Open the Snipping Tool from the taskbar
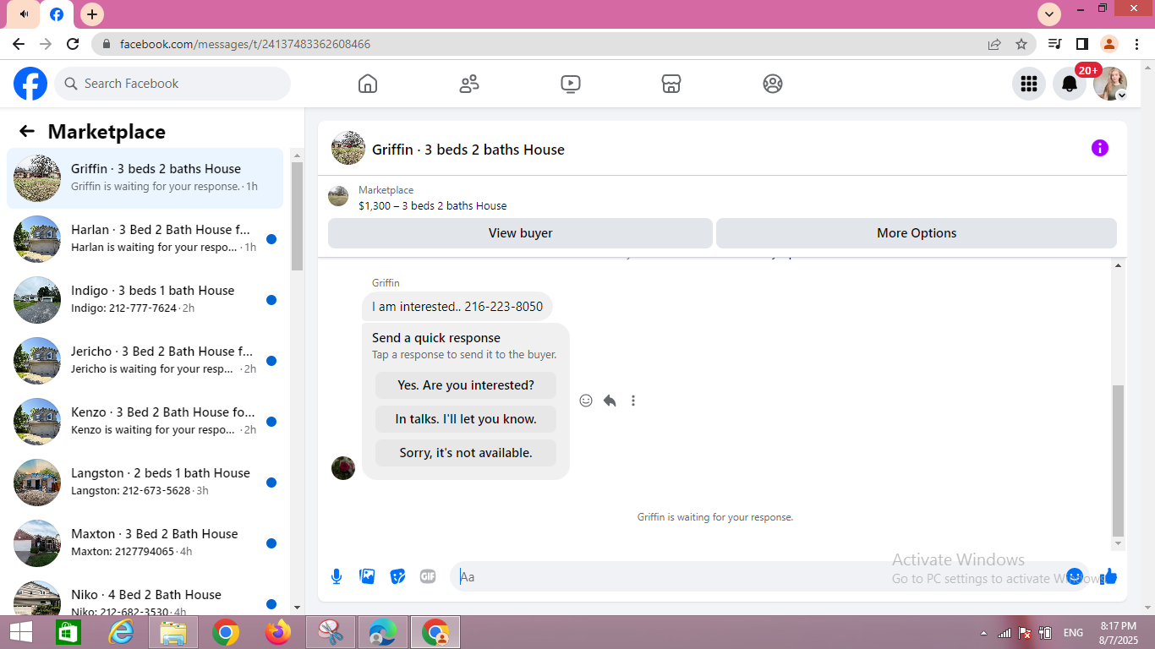This screenshot has height=649, width=1155. [330, 632]
